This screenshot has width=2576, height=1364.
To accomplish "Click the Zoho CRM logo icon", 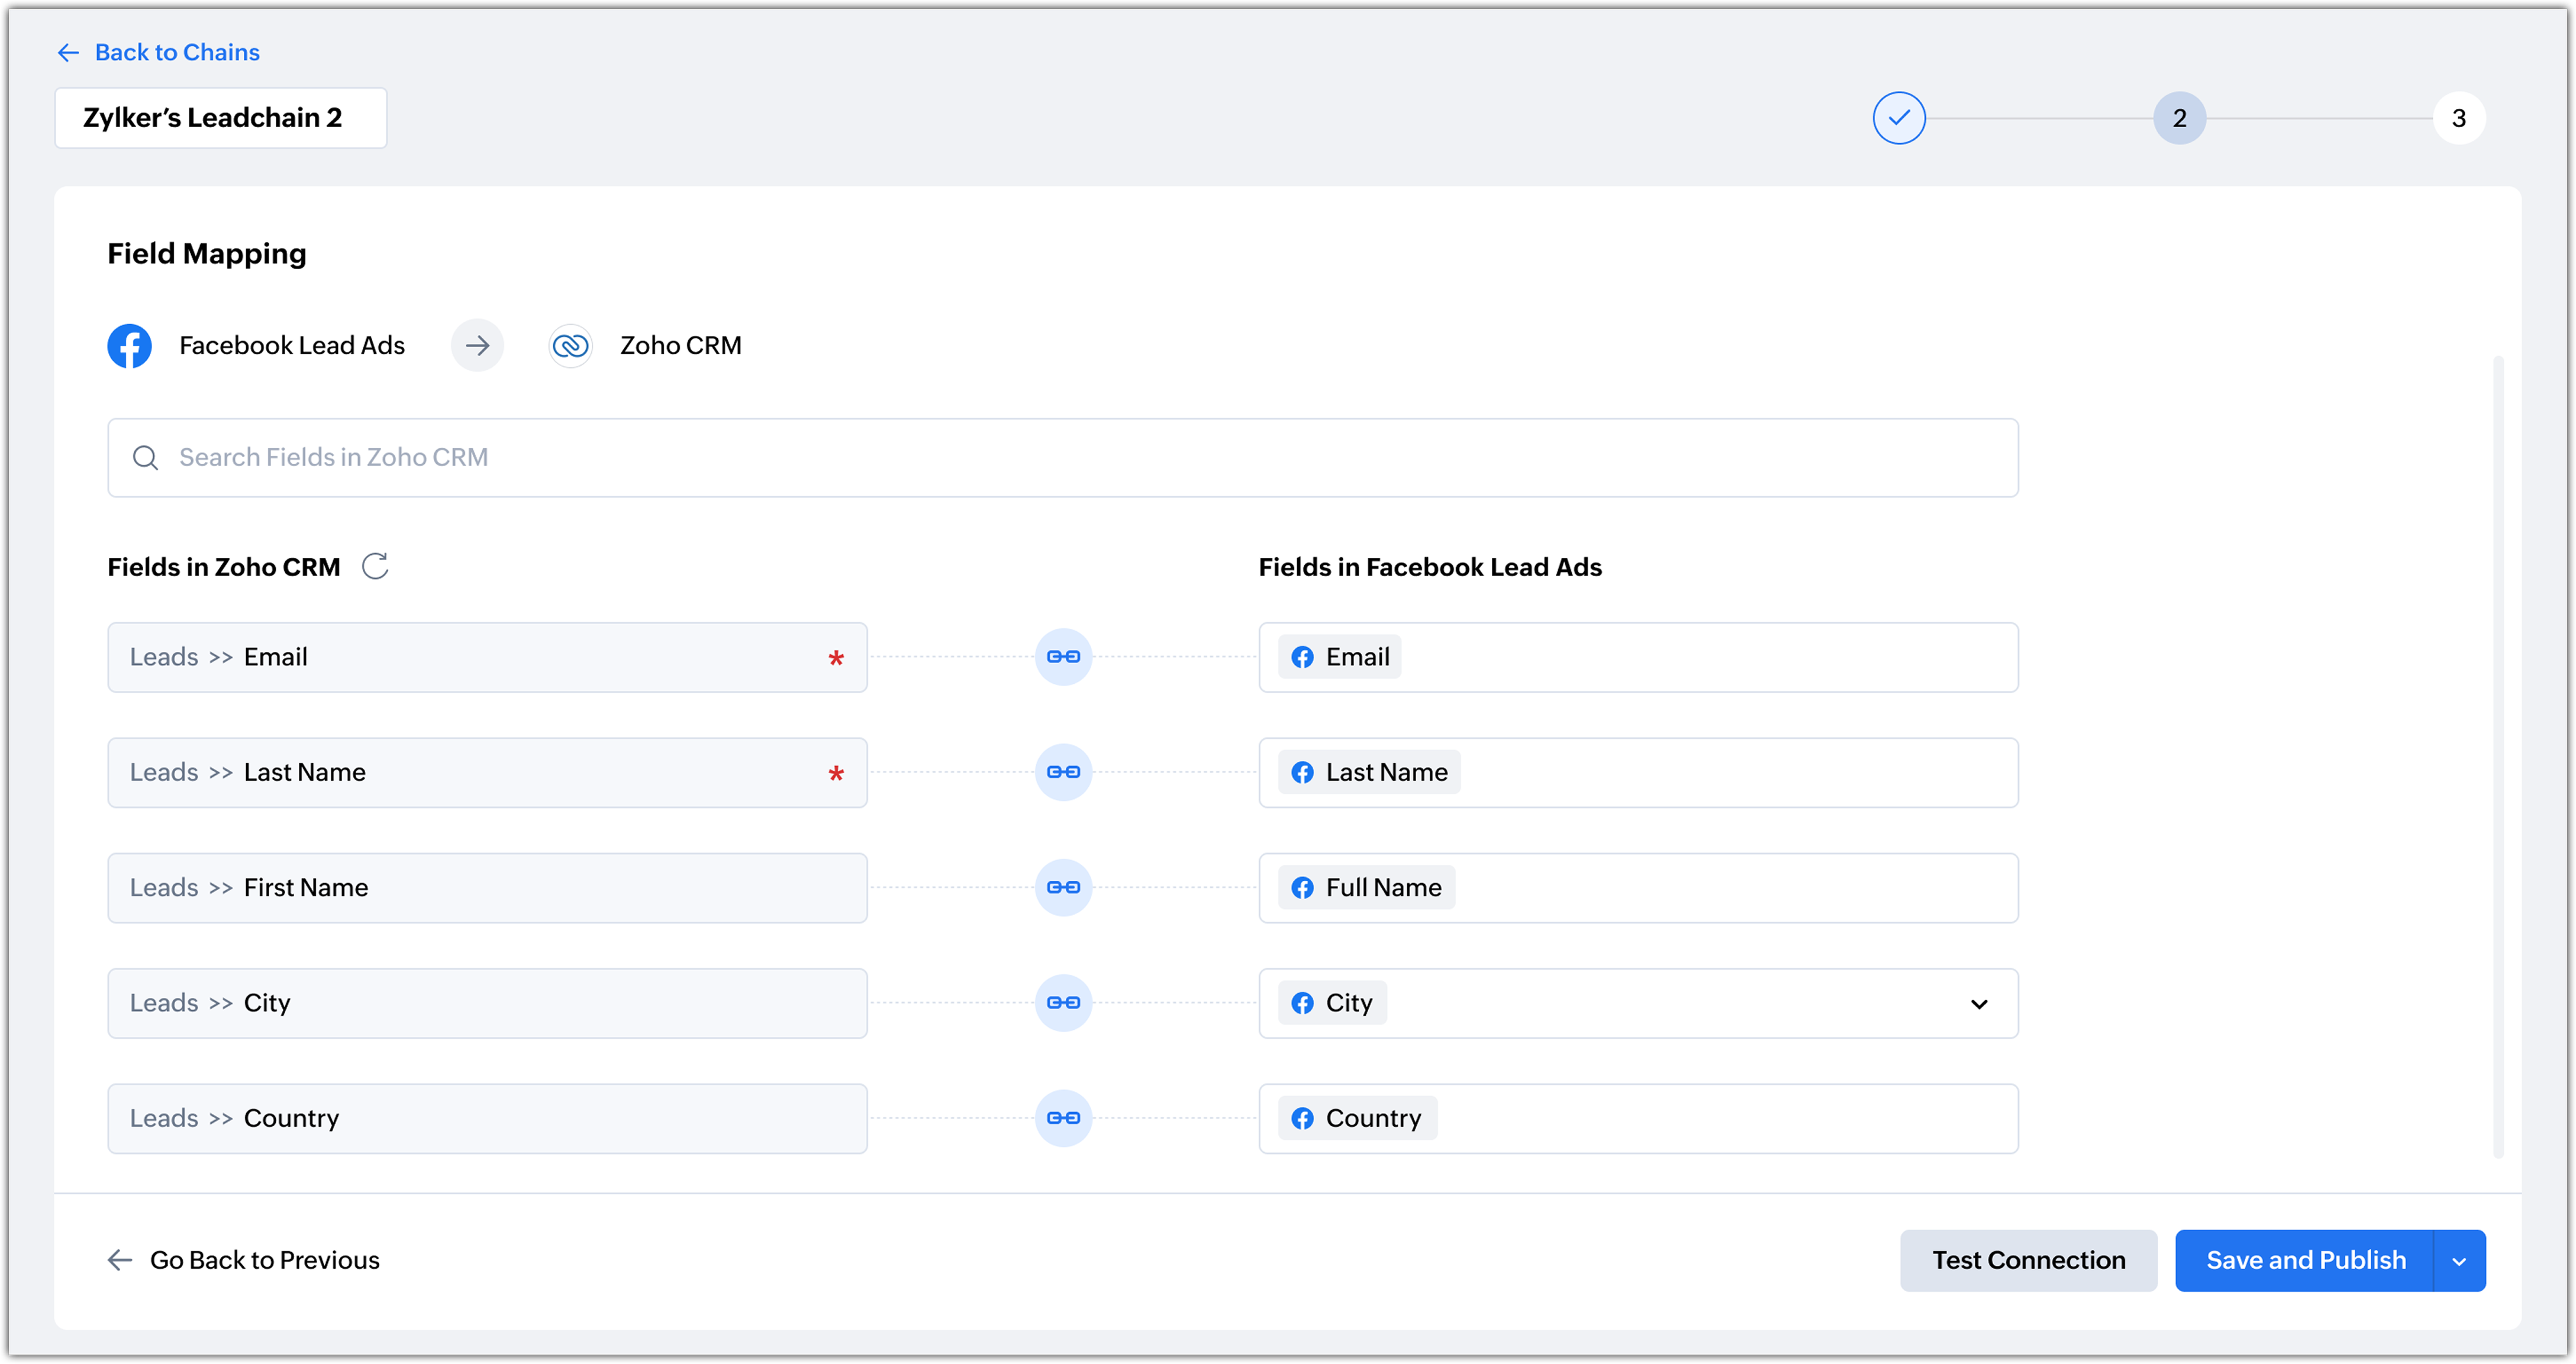I will pyautogui.click(x=570, y=346).
